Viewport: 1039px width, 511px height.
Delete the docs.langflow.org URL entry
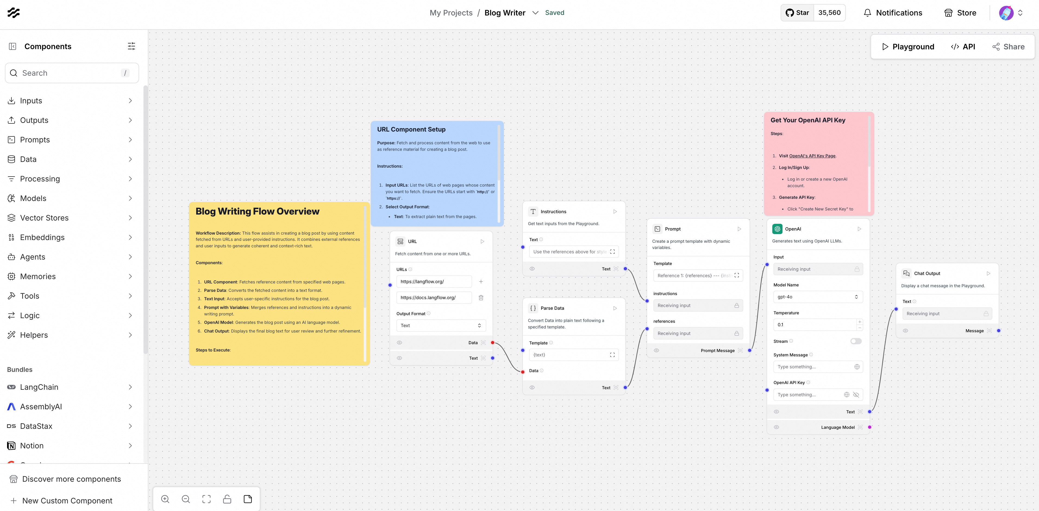pos(481,298)
